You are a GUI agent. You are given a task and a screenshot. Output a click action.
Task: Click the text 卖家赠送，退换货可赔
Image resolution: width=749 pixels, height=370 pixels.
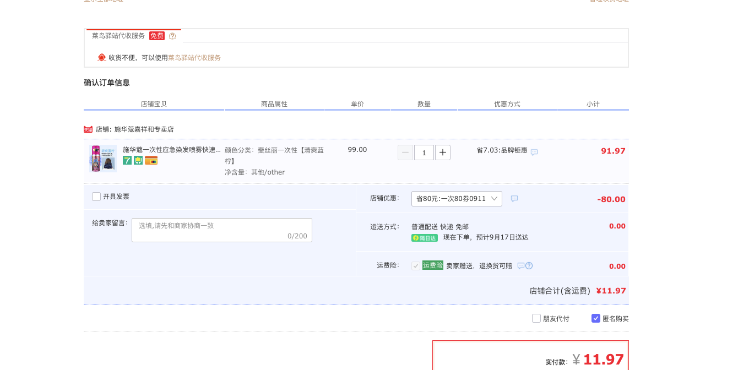click(479, 265)
